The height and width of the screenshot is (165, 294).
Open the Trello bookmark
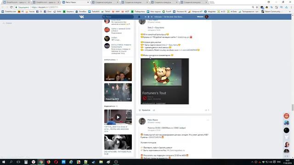[94, 11]
